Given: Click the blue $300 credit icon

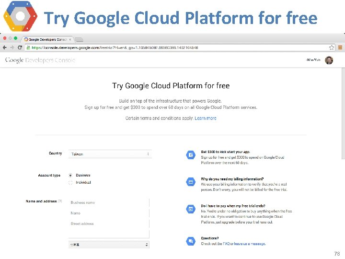Looking at the screenshot, I should tap(190, 155).
